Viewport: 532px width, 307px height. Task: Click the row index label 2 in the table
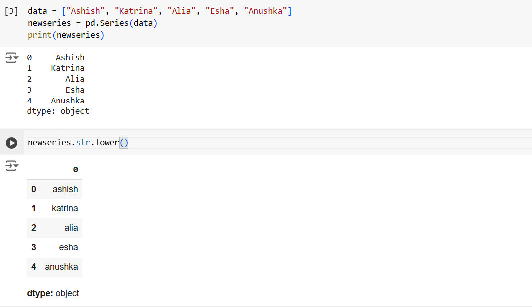pyautogui.click(x=33, y=228)
